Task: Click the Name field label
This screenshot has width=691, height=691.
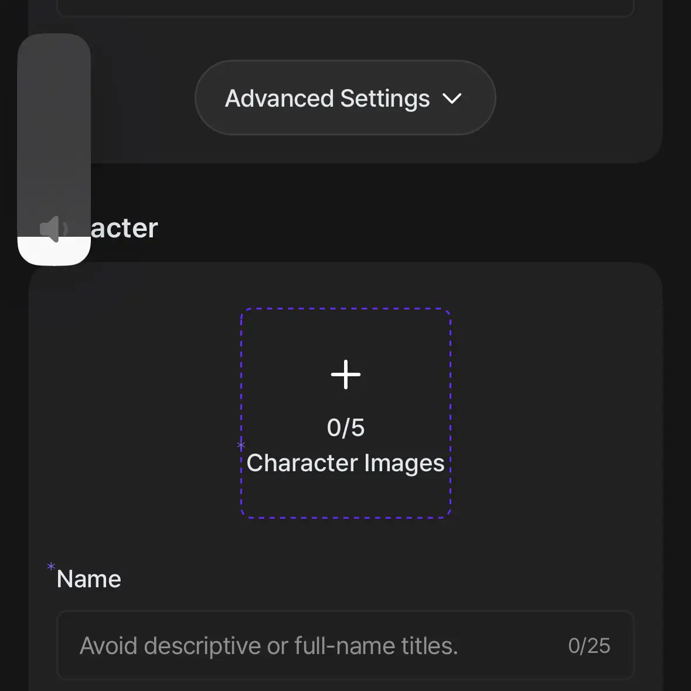Action: (88, 578)
